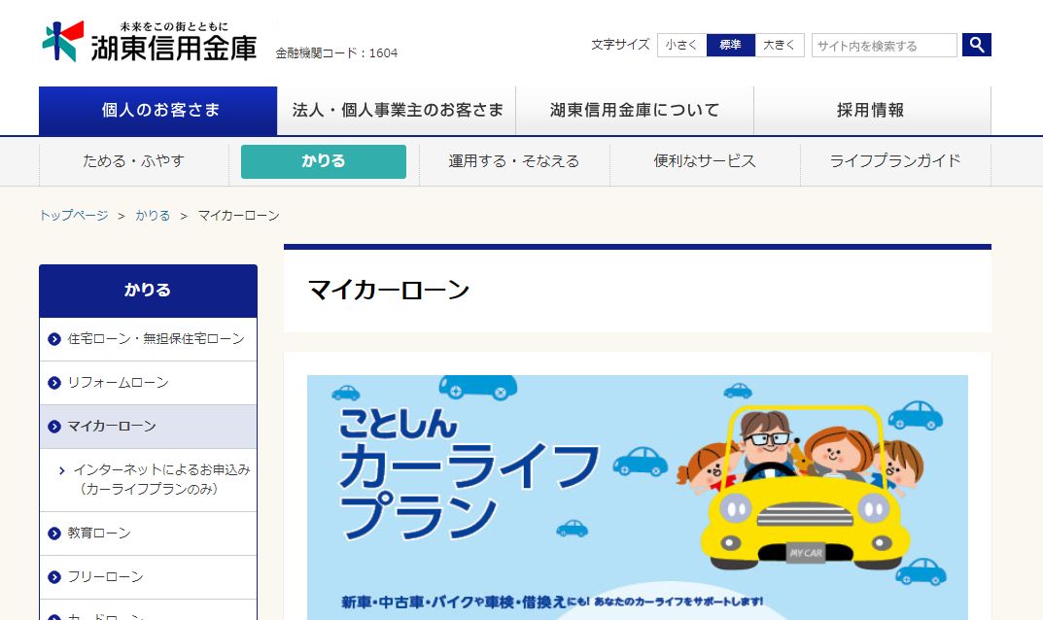
Task: Open 住宅ローン・無担保住宅ローン sidebar link
Action: (x=148, y=339)
